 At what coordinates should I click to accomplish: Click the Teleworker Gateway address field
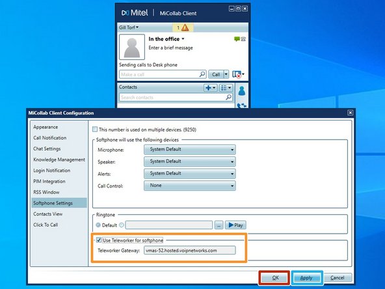coord(189,251)
